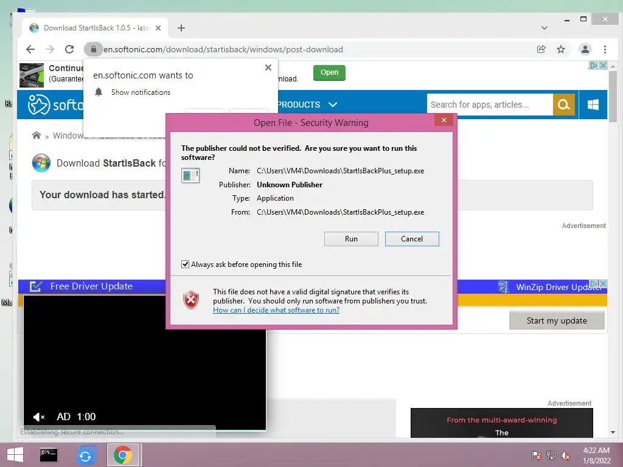Click Start my update button
The image size is (623, 467).
[557, 320]
